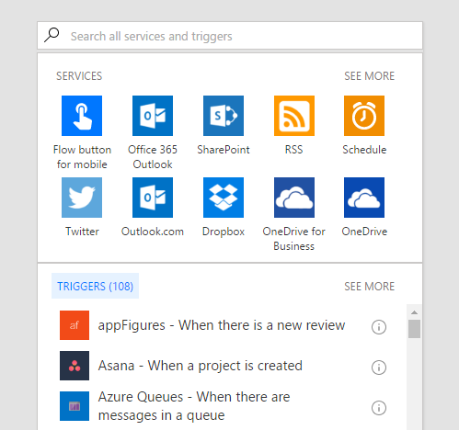This screenshot has width=459, height=430.
Task: Click the 'Twitter' label text
Action: coord(82,232)
